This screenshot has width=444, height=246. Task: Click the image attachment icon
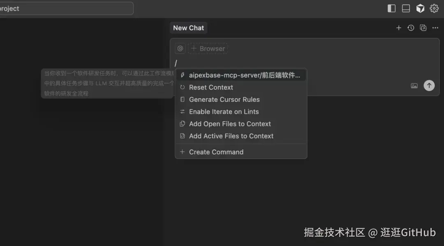414,85
